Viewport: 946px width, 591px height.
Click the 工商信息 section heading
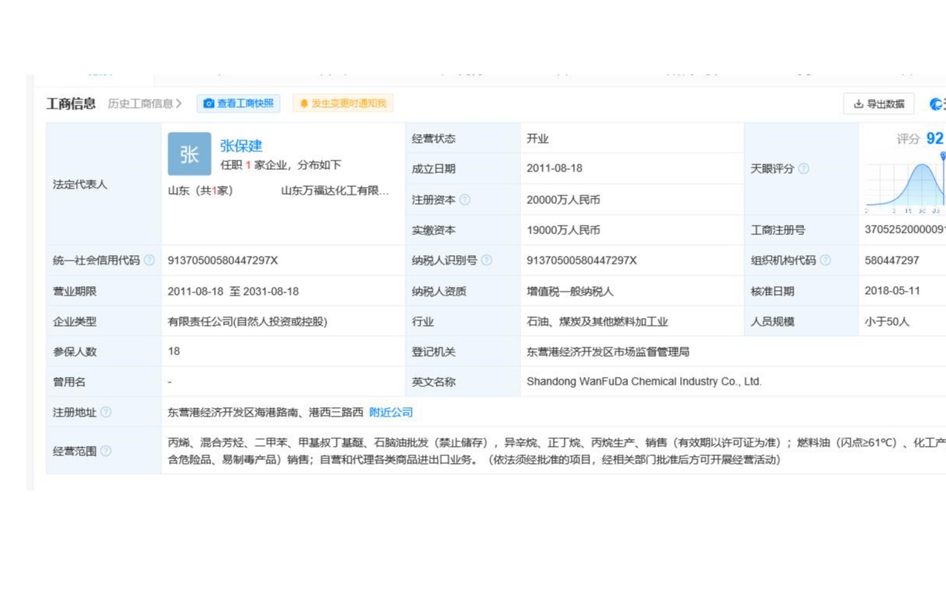(x=71, y=103)
